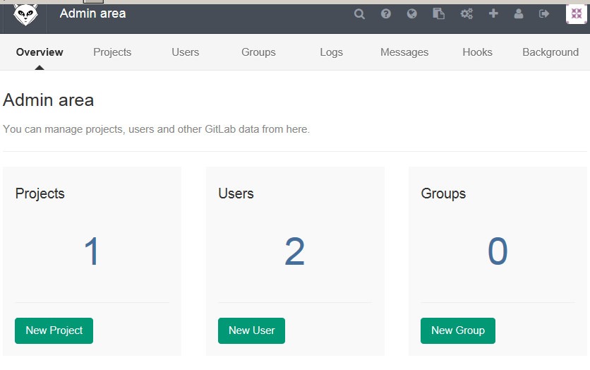
Task: Switch to the Projects tab
Action: point(112,52)
